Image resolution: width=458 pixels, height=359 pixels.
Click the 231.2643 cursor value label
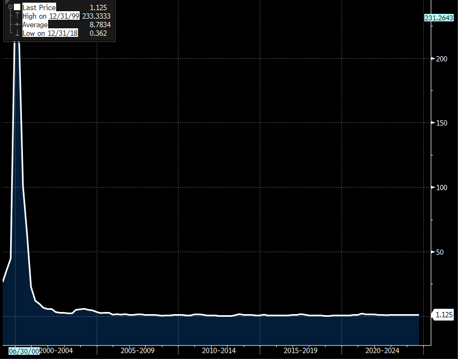[439, 18]
